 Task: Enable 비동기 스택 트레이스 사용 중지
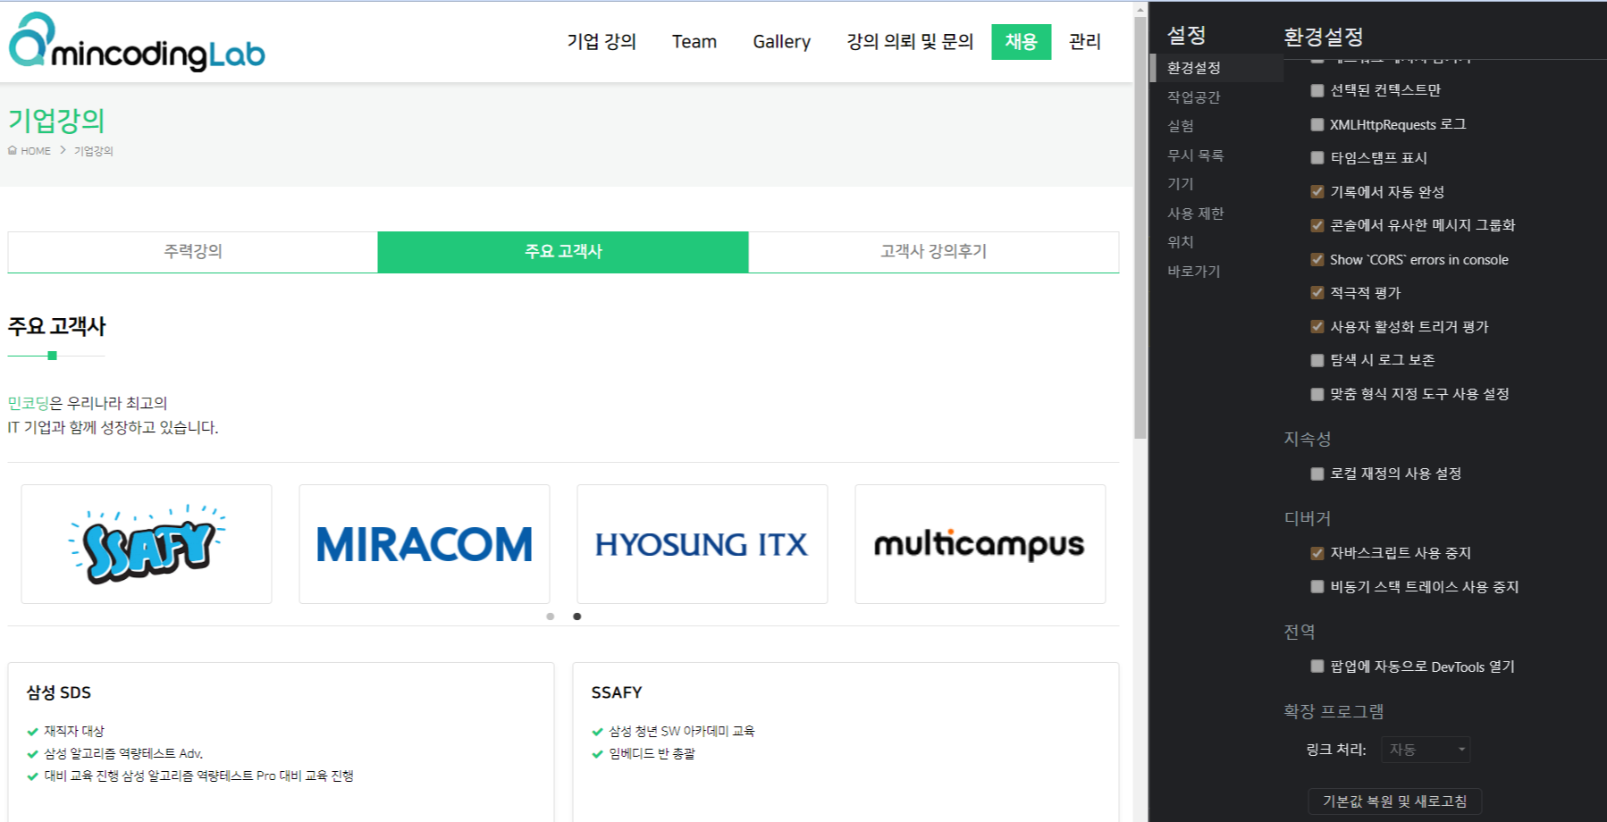pos(1317,587)
